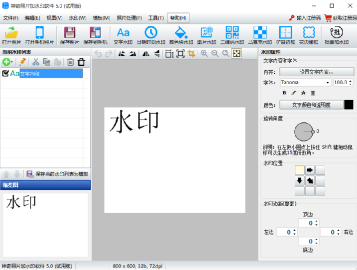Click the Save Photo (保存照片) floppy icon
Image resolution: width=357 pixels, height=270 pixels.
(x=69, y=35)
